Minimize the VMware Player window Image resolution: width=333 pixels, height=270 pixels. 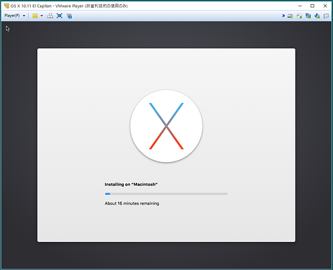[x=300, y=6]
